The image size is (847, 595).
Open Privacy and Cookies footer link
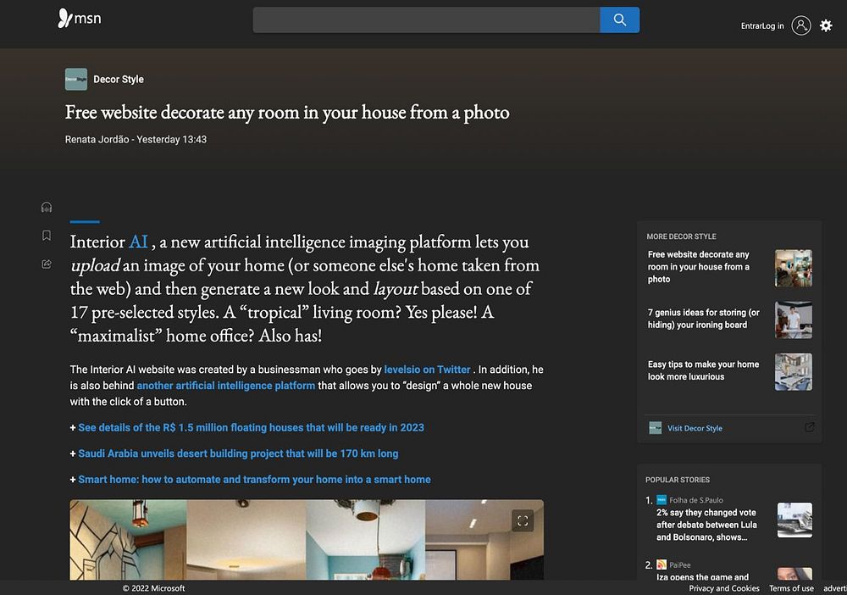pos(723,588)
